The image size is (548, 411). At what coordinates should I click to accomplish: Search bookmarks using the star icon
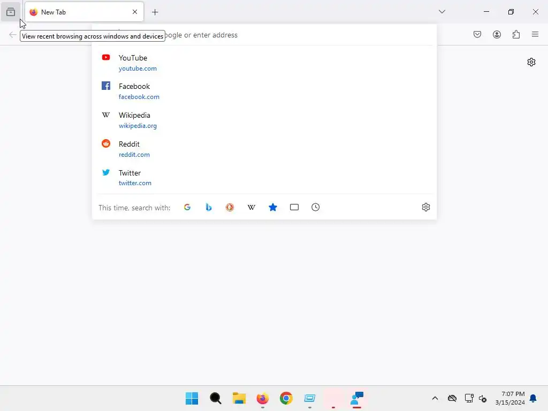[273, 207]
